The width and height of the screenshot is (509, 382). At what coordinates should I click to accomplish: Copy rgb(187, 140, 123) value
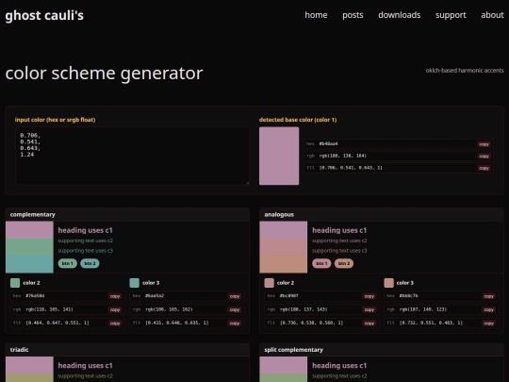pos(488,309)
